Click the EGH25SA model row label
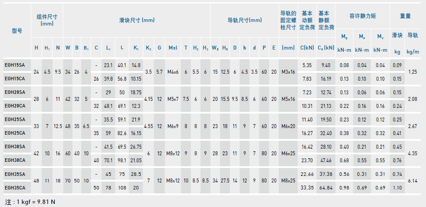The width and height of the screenshot is (426, 207). 15,119
